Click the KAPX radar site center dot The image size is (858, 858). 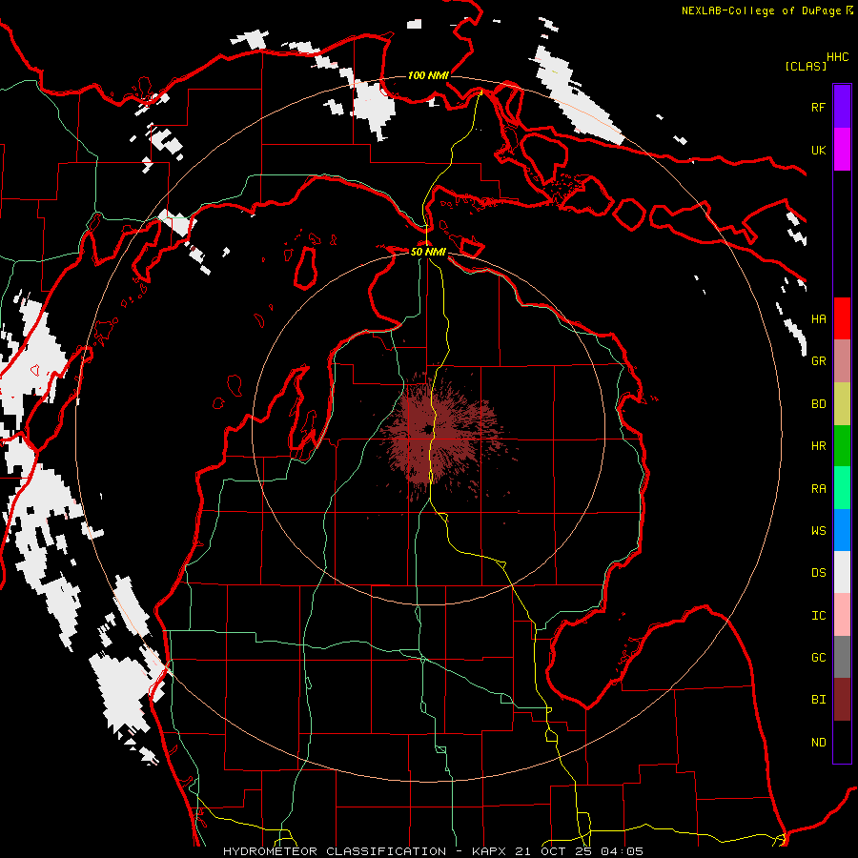(x=427, y=430)
